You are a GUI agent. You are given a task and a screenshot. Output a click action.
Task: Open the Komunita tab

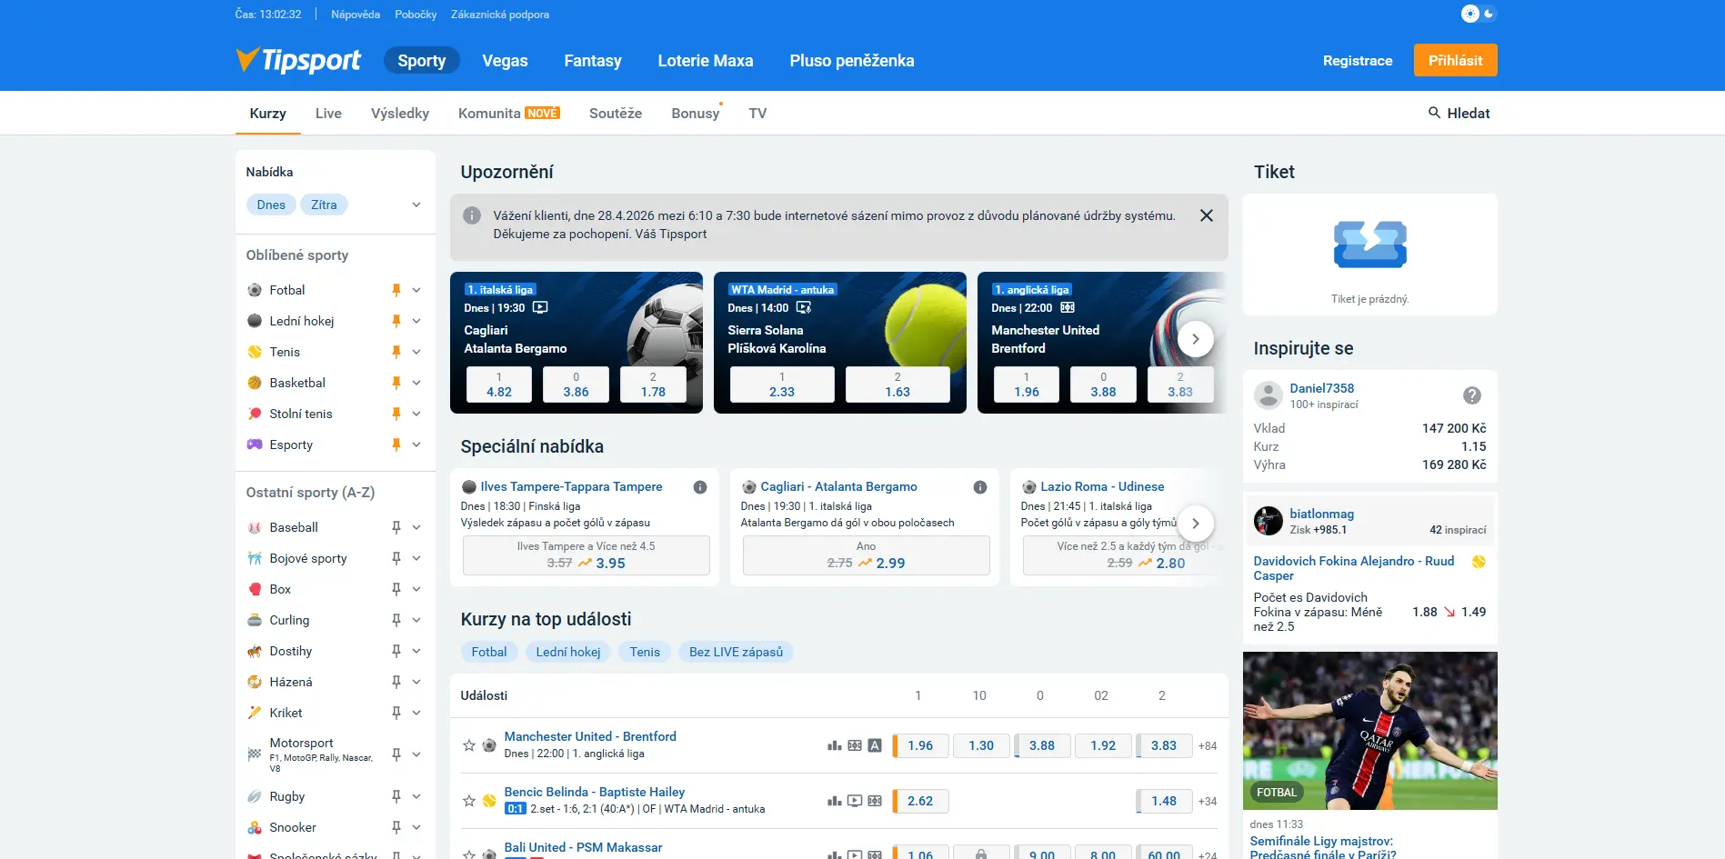[508, 113]
